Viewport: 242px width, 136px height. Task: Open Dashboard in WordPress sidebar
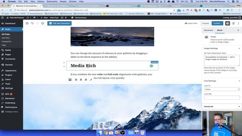pos(10,23)
